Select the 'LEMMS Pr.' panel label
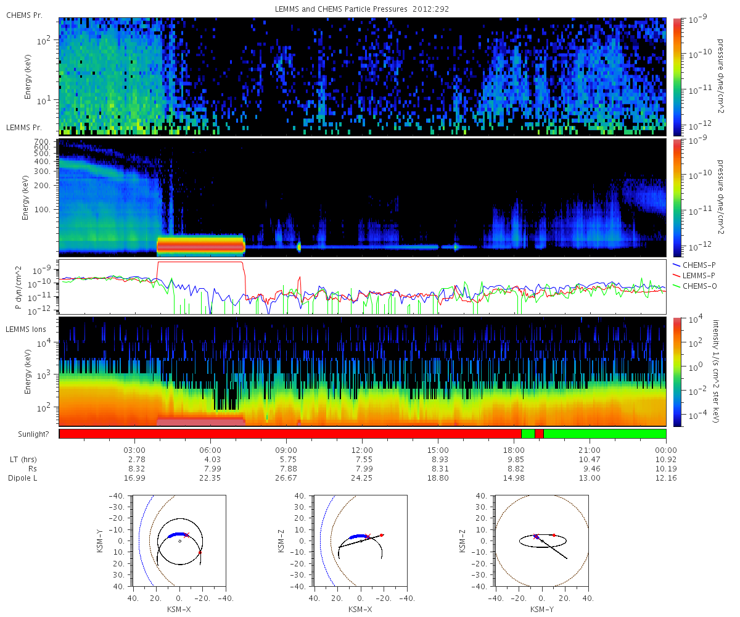The image size is (740, 617). (x=24, y=128)
